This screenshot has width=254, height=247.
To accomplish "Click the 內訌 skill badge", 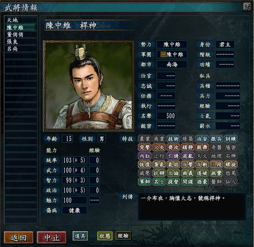I will (145, 156).
